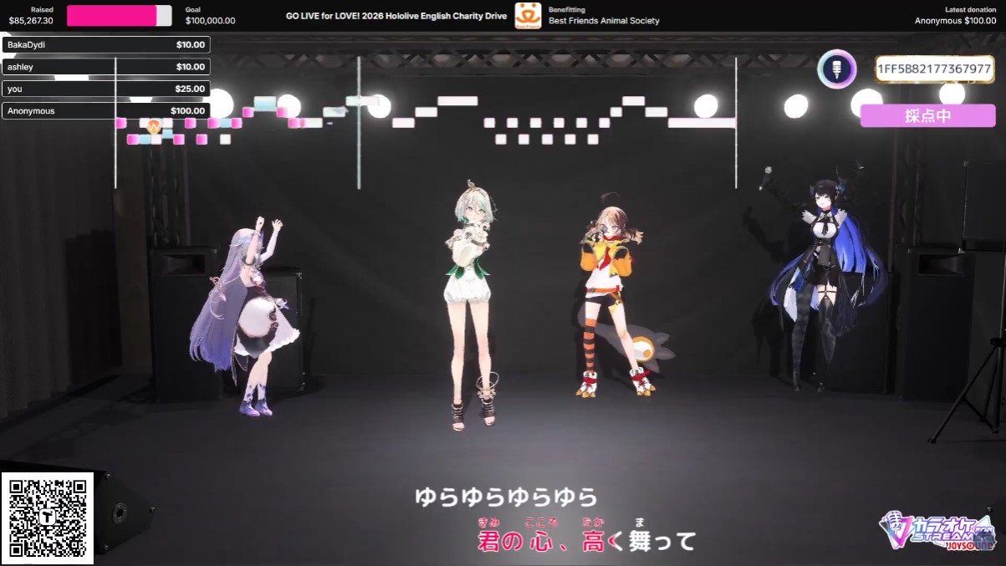Click the purple-haired dancer on the left

[247, 318]
